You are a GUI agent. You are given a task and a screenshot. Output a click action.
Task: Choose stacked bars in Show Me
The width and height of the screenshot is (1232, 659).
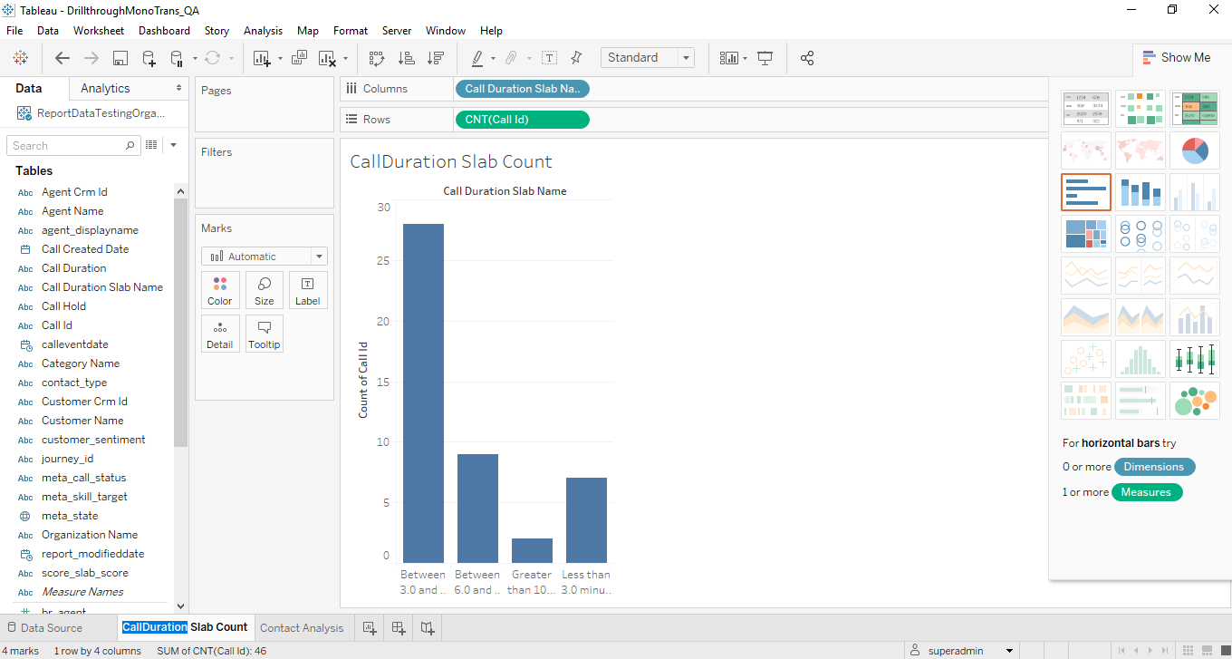1141,192
